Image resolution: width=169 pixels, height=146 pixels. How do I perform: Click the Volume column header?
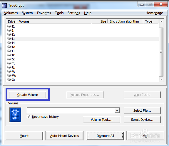(54, 21)
